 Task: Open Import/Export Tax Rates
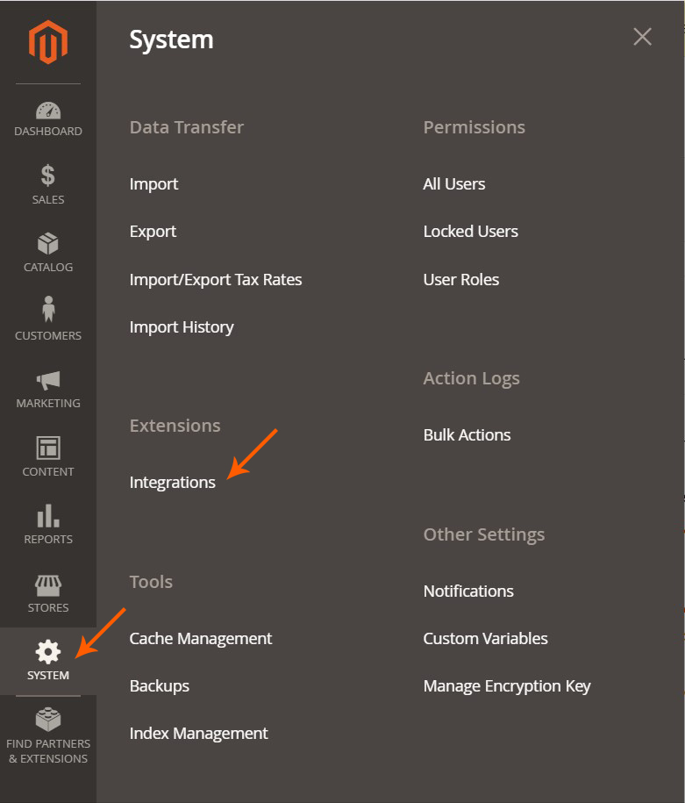[215, 279]
